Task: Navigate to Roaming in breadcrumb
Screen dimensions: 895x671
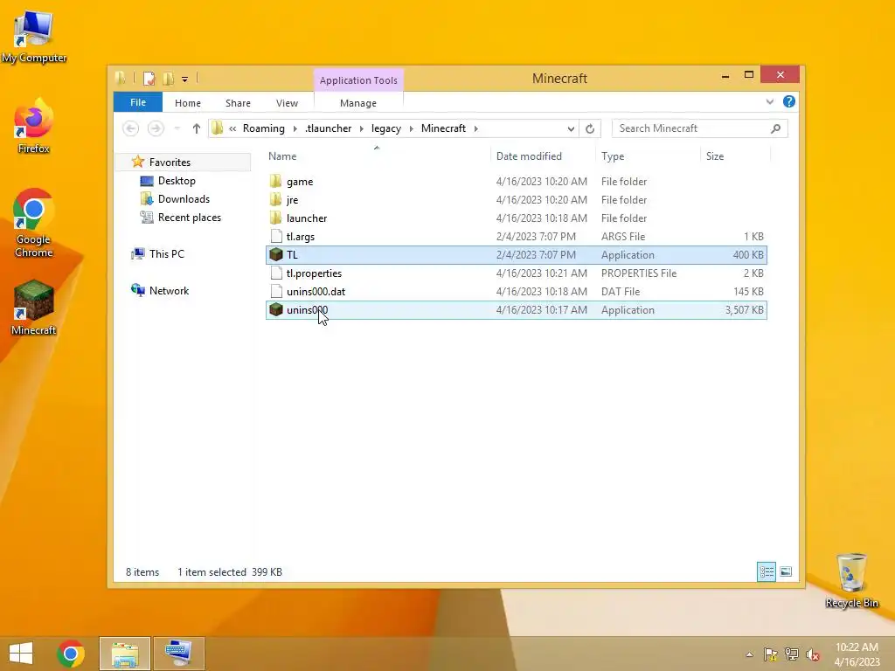Action: pos(264,128)
